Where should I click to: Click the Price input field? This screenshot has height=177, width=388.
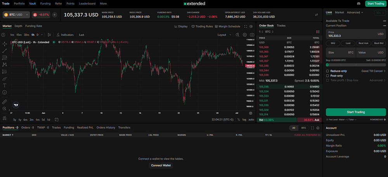pyautogui.click(x=356, y=34)
